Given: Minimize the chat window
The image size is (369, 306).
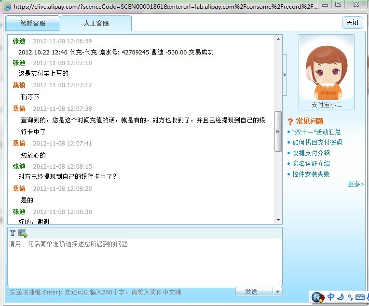Looking at the screenshot, I should click(x=325, y=5).
